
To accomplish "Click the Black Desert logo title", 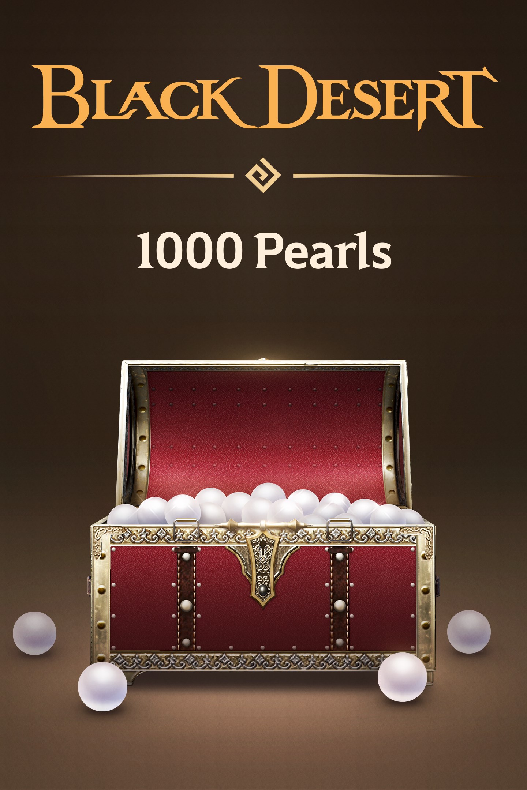I will pos(264,97).
